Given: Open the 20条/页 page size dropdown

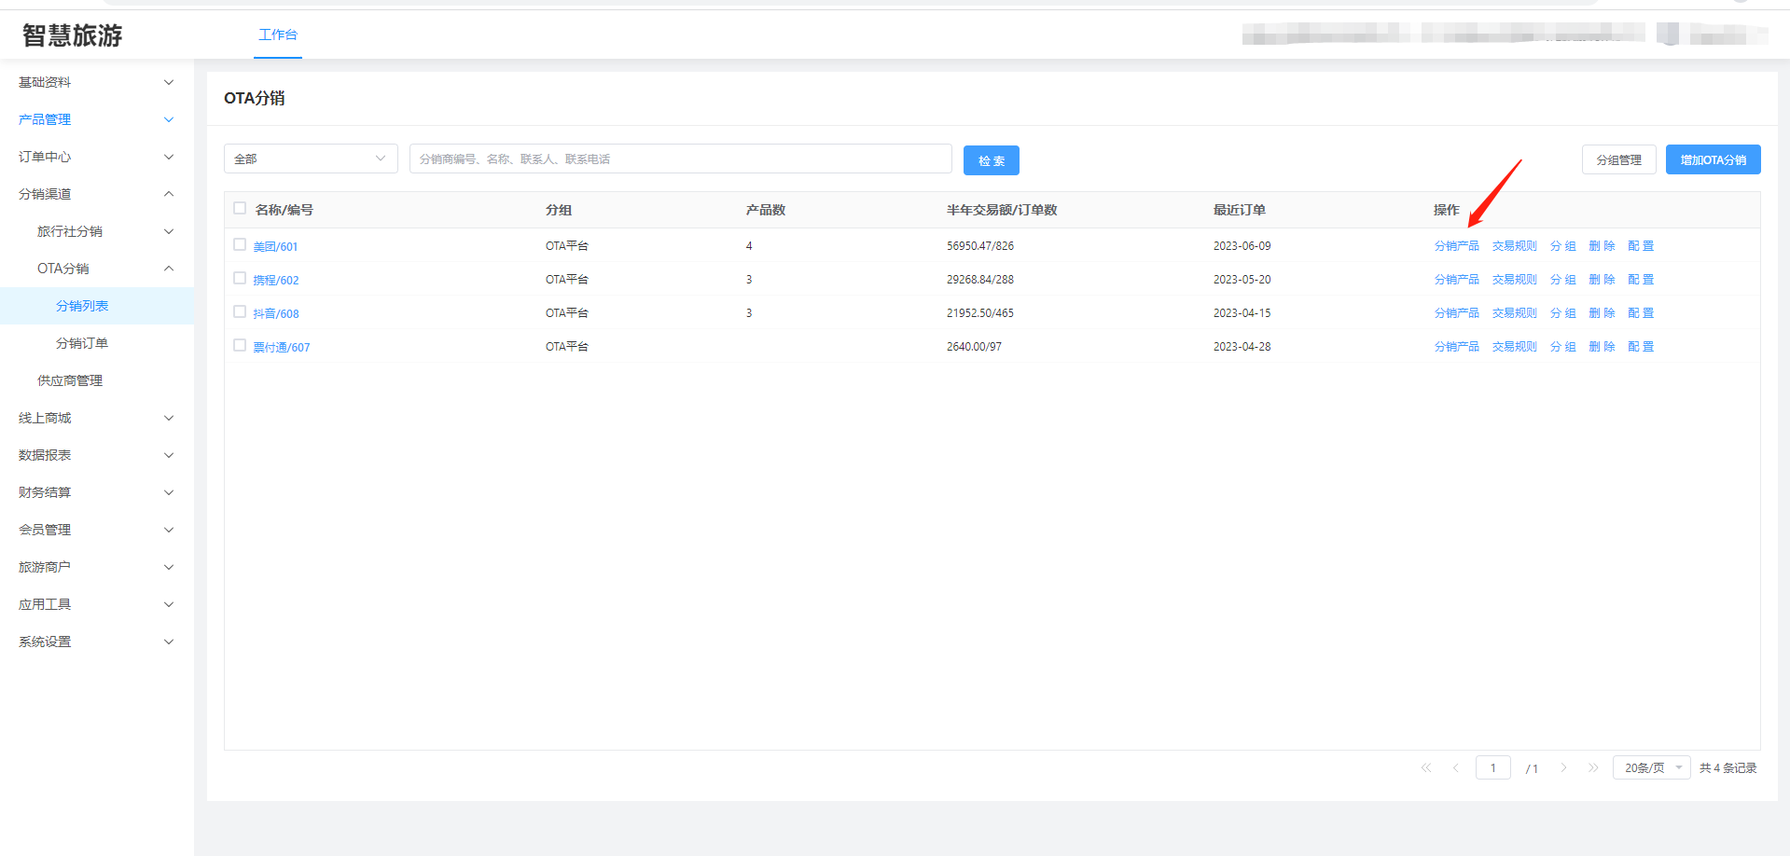Looking at the screenshot, I should pos(1651,768).
